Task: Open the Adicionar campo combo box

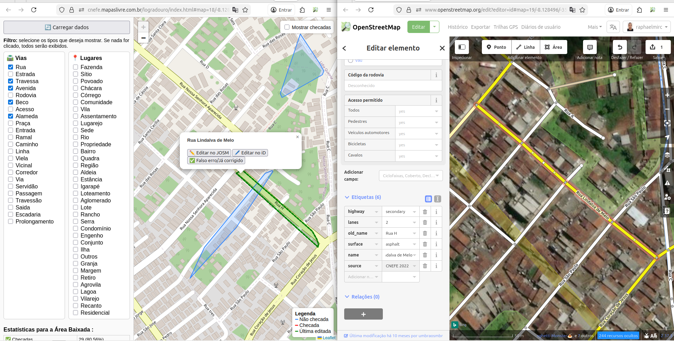Action: [x=411, y=176]
